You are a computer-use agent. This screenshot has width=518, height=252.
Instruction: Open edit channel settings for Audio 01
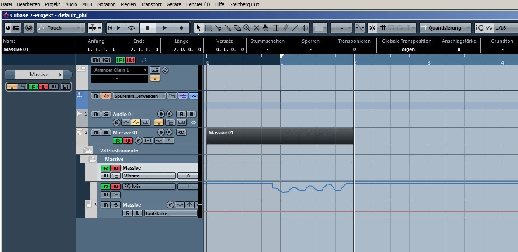(116, 123)
